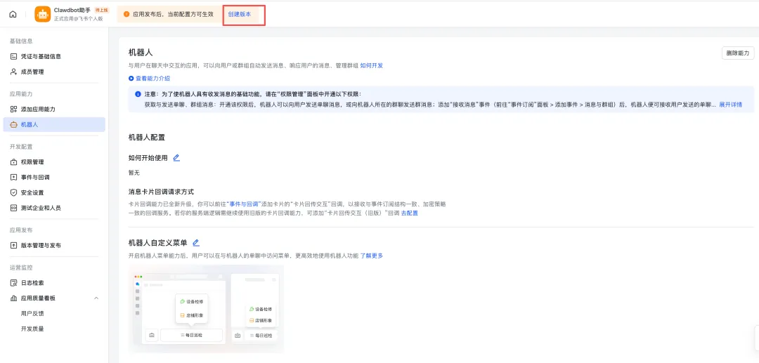Select the 机器人 sidebar item
This screenshot has width=759, height=363.
(x=29, y=124)
